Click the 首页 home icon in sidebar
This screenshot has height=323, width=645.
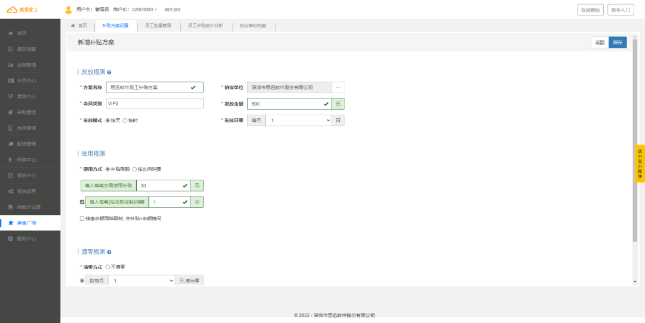click(11, 33)
